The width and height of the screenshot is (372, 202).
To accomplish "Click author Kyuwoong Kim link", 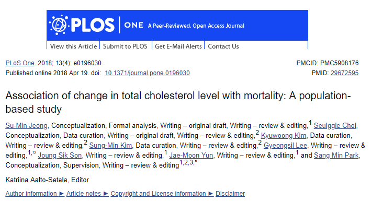I will (x=284, y=136).
